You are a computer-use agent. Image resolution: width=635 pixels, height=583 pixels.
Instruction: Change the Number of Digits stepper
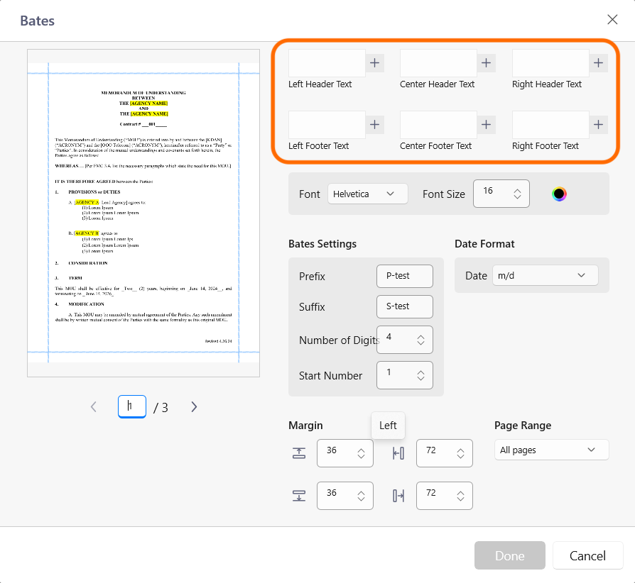pyautogui.click(x=420, y=340)
